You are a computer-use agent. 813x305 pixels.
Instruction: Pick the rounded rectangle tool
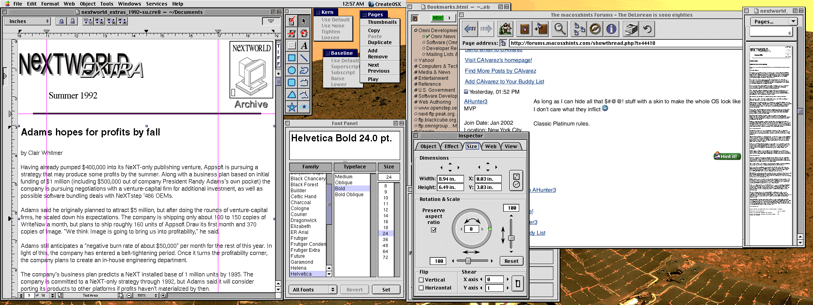(292, 83)
